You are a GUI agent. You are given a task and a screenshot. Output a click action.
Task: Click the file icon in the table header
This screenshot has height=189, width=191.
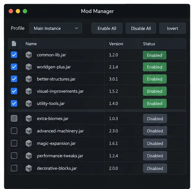[x=14, y=44]
